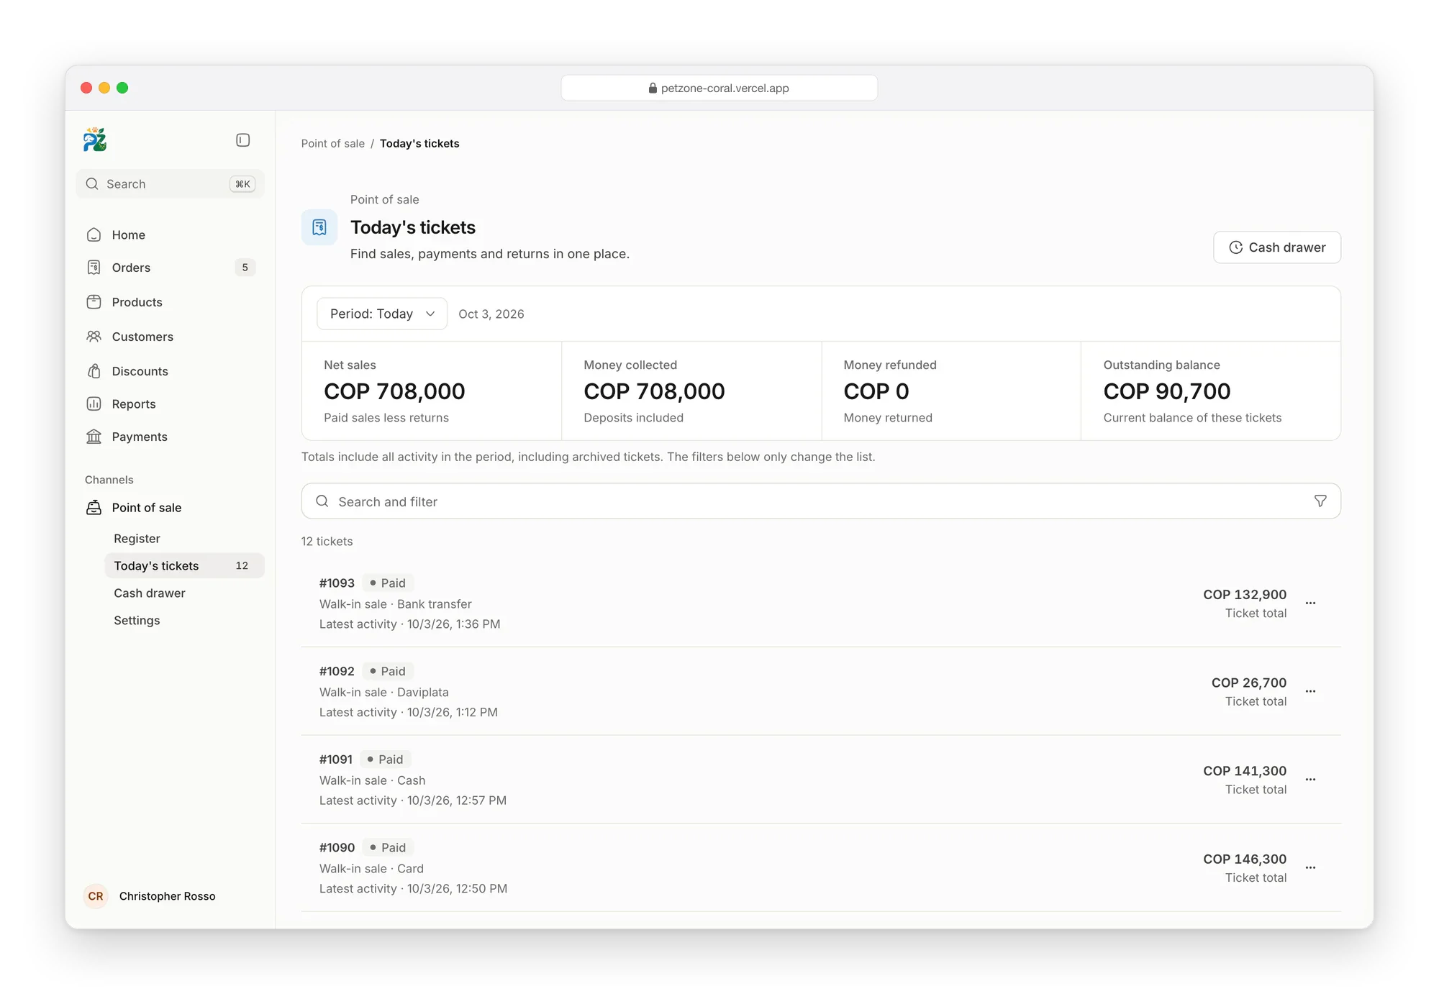Open Products in the sidebar
Image resolution: width=1439 pixels, height=994 pixels.
(170, 302)
